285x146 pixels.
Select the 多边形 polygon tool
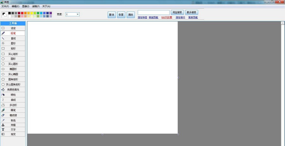tap(13, 105)
